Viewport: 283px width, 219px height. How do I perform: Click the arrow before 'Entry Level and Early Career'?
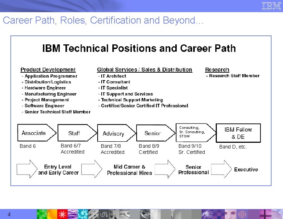click(27, 169)
